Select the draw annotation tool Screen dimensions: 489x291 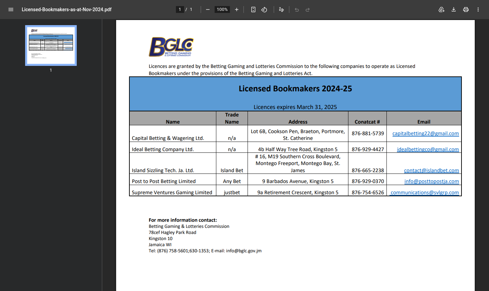(x=281, y=10)
